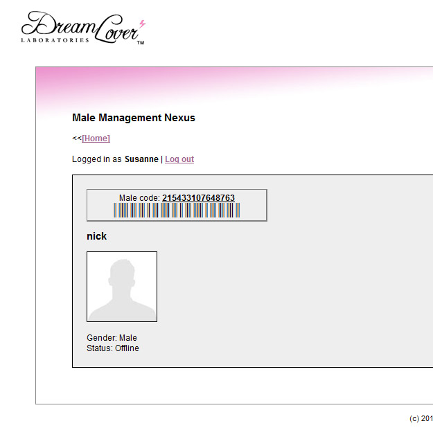Click the colored barcode strip image
Screen dimensions: 433x437
click(x=177, y=211)
